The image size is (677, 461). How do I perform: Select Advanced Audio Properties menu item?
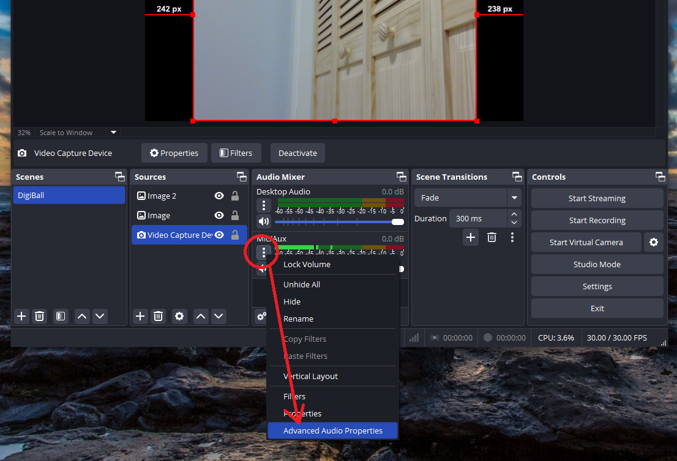coord(332,431)
